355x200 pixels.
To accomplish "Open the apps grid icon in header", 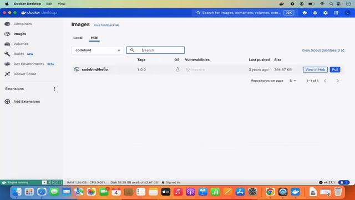I will click(336, 13).
